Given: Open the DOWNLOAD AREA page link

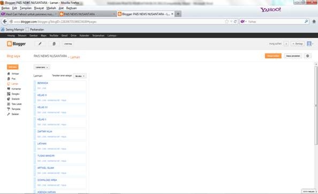Looking at the screenshot, I should (x=47, y=180).
